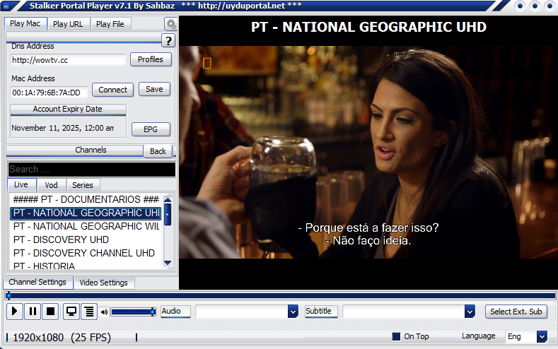This screenshot has width=558, height=349.
Task: Open the app menu icon in title bar
Action: point(6,6)
